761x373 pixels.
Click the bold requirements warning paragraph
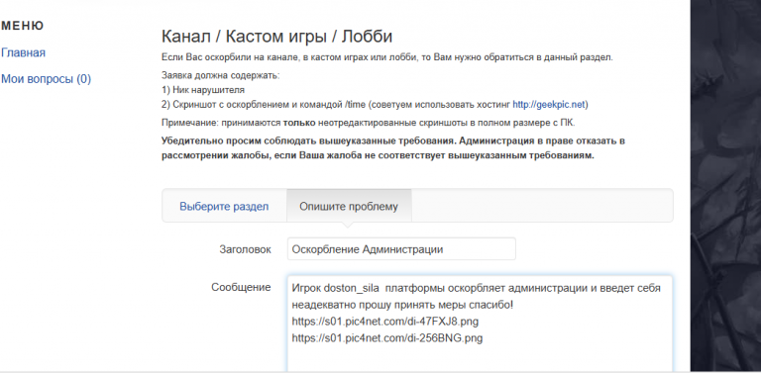tap(393, 148)
